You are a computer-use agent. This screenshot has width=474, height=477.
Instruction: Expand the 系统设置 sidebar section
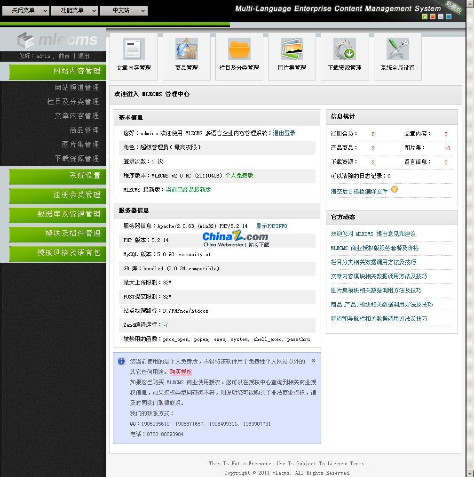click(x=58, y=177)
